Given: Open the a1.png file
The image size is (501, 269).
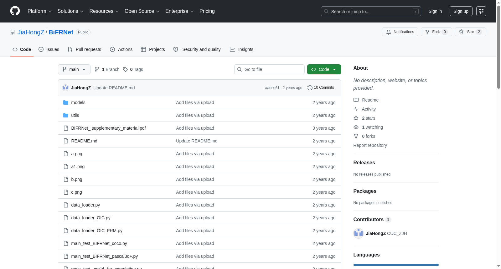Looking at the screenshot, I should click(78, 167).
